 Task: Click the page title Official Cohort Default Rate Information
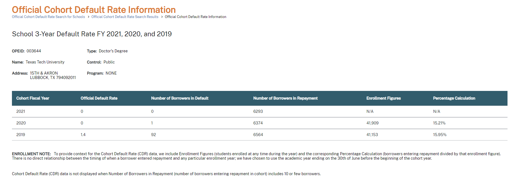pos(94,10)
